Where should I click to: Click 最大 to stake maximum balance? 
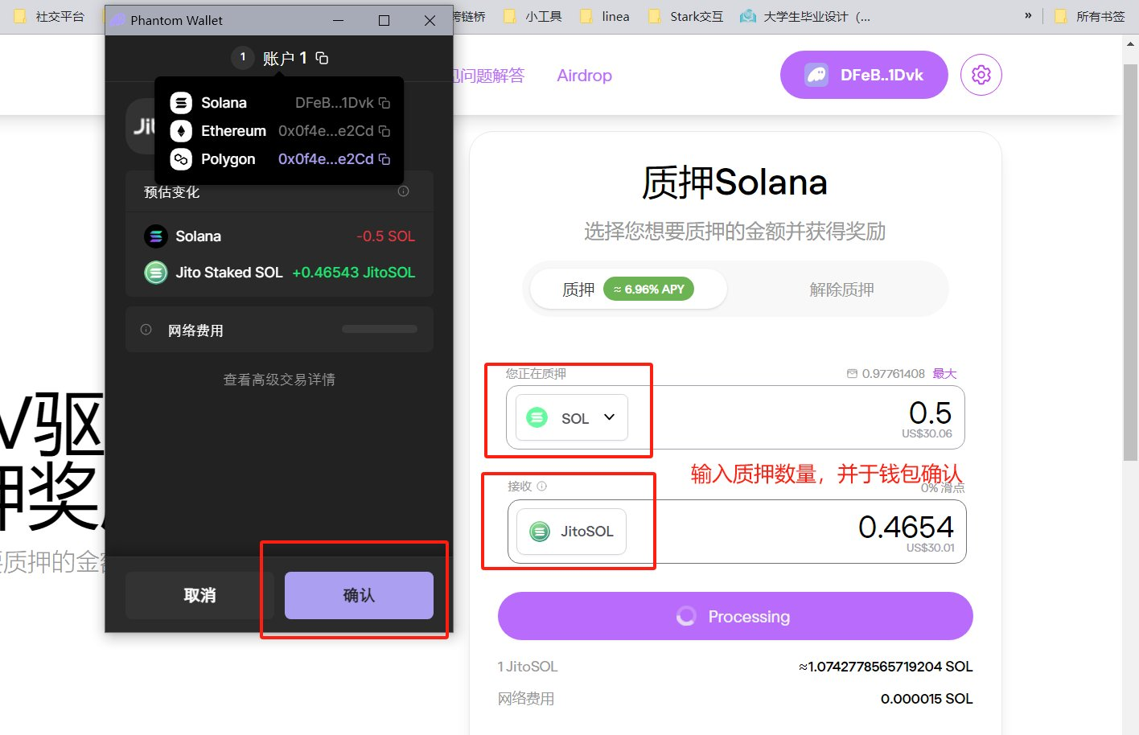click(x=944, y=374)
